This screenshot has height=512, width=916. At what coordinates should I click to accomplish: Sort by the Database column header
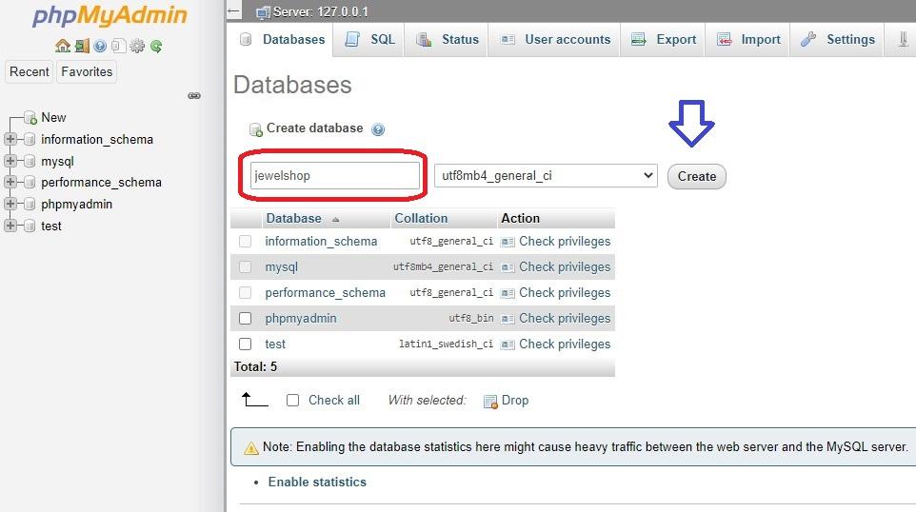point(294,218)
